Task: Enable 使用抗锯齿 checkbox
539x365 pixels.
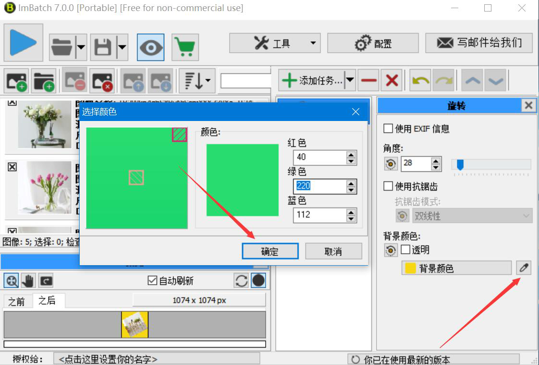Action: coord(388,186)
